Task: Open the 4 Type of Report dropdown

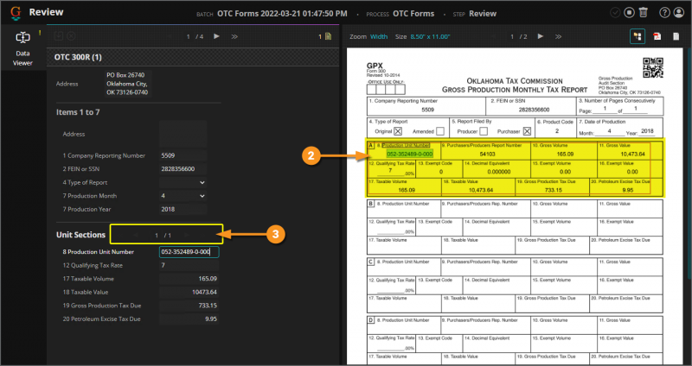Action: point(183,182)
